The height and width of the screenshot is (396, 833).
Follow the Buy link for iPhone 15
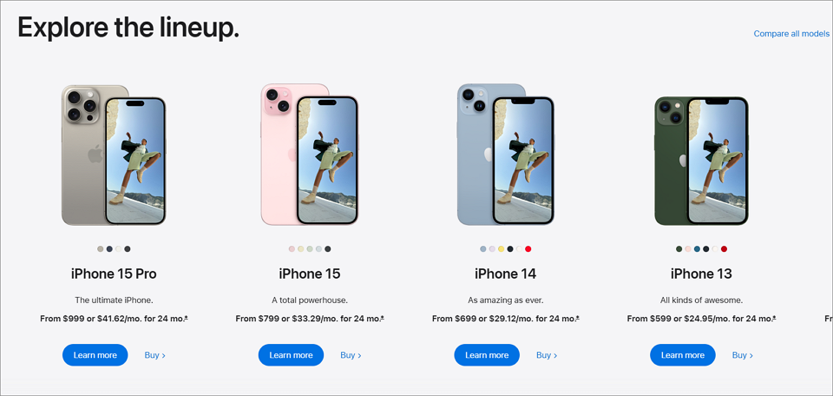click(x=351, y=355)
